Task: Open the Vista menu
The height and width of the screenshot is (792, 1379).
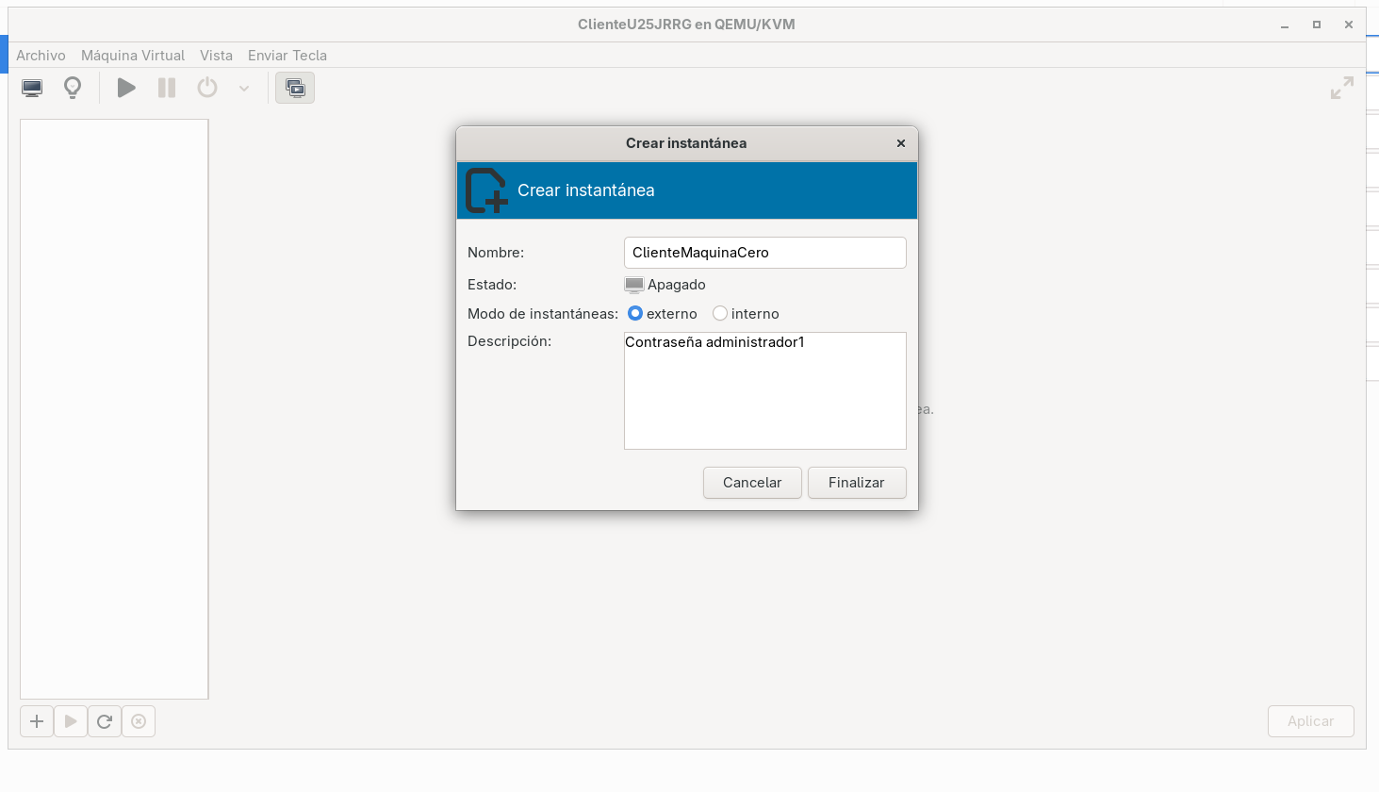Action: (216, 56)
